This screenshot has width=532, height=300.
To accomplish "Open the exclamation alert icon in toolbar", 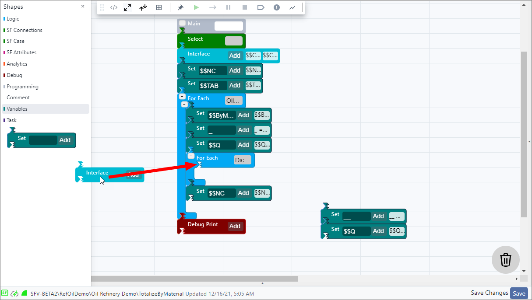I will (x=276, y=7).
